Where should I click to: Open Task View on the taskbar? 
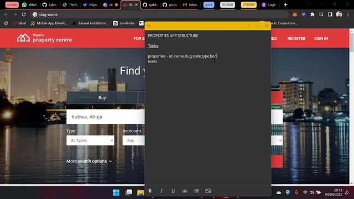(x=128, y=192)
